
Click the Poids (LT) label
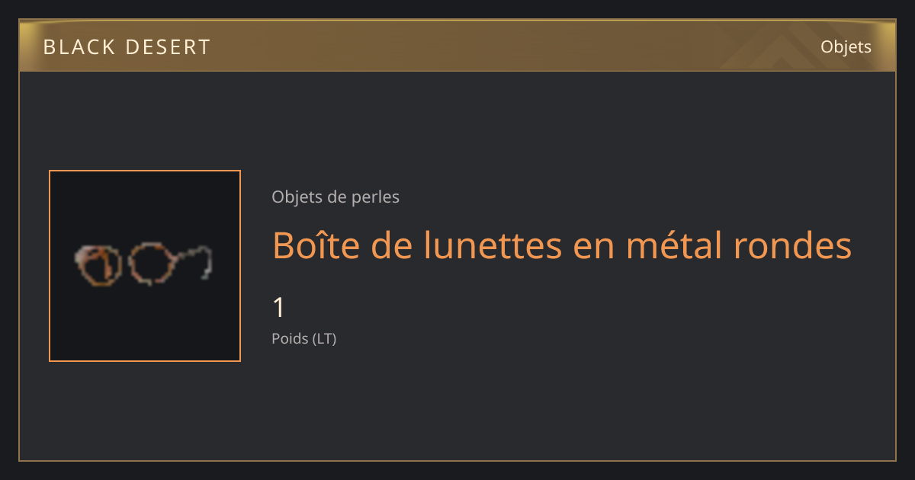pyautogui.click(x=304, y=338)
